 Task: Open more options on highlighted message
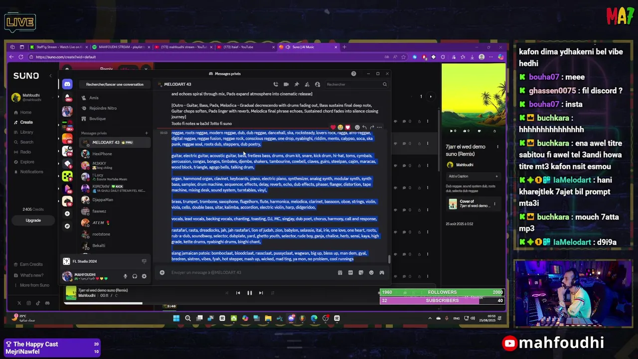coord(379,127)
